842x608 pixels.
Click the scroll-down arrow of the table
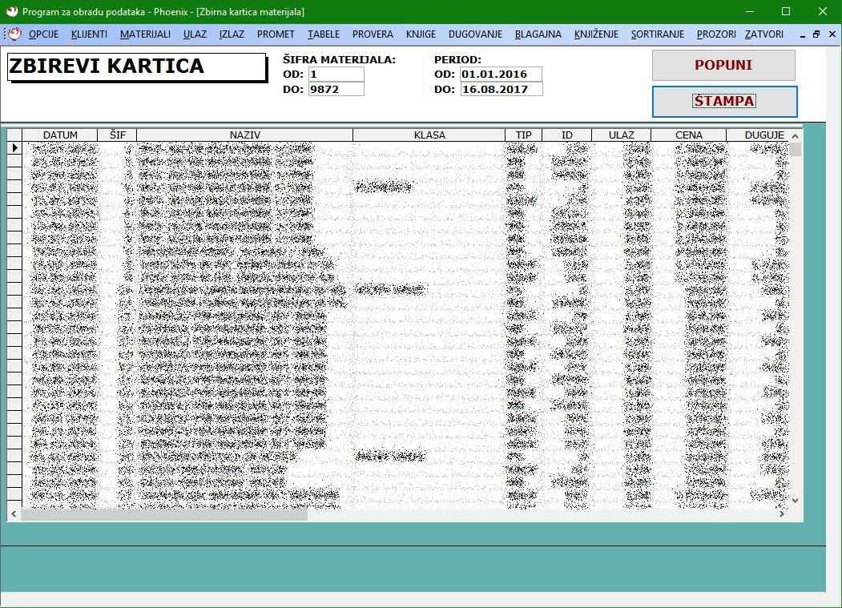(796, 501)
